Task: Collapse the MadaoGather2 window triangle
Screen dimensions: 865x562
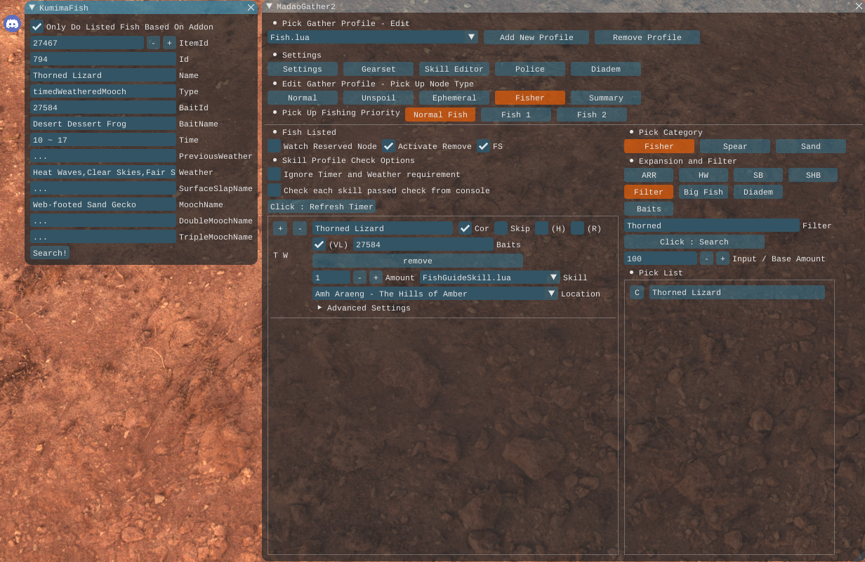Action: 270,6
